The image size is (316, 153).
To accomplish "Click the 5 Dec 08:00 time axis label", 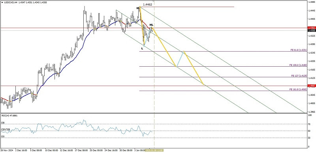I will [36, 150].
